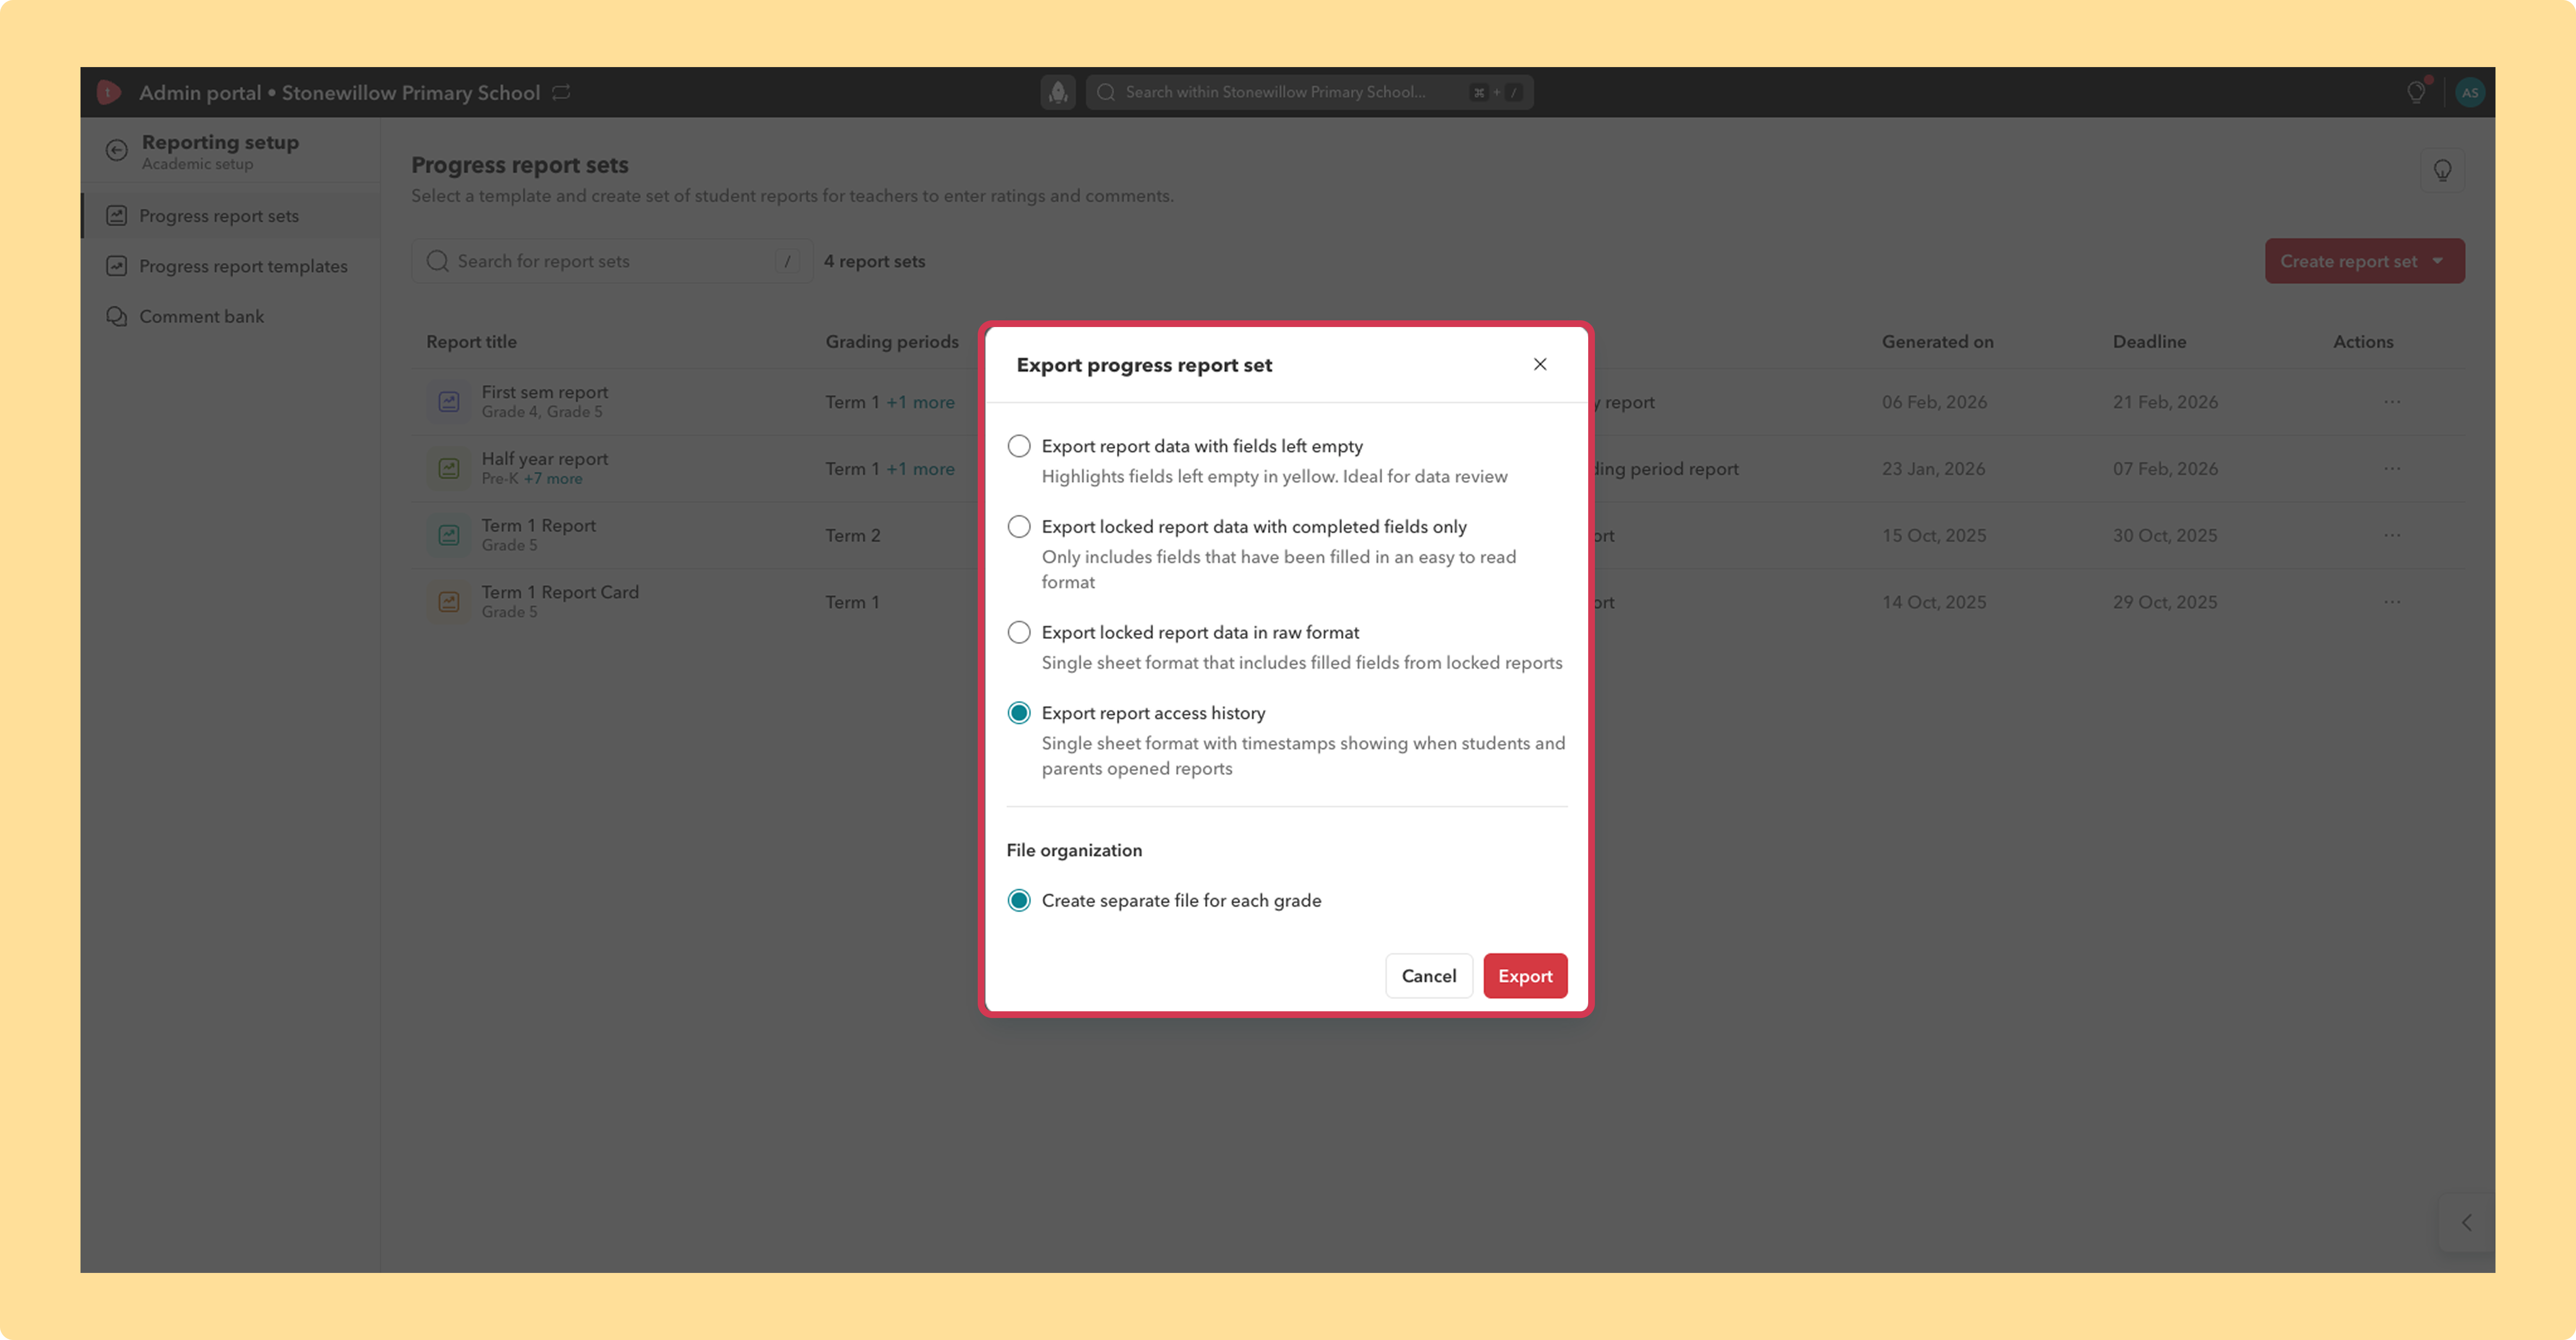Click the 21 Feb, 2026 deadline cell

pos(2165,402)
